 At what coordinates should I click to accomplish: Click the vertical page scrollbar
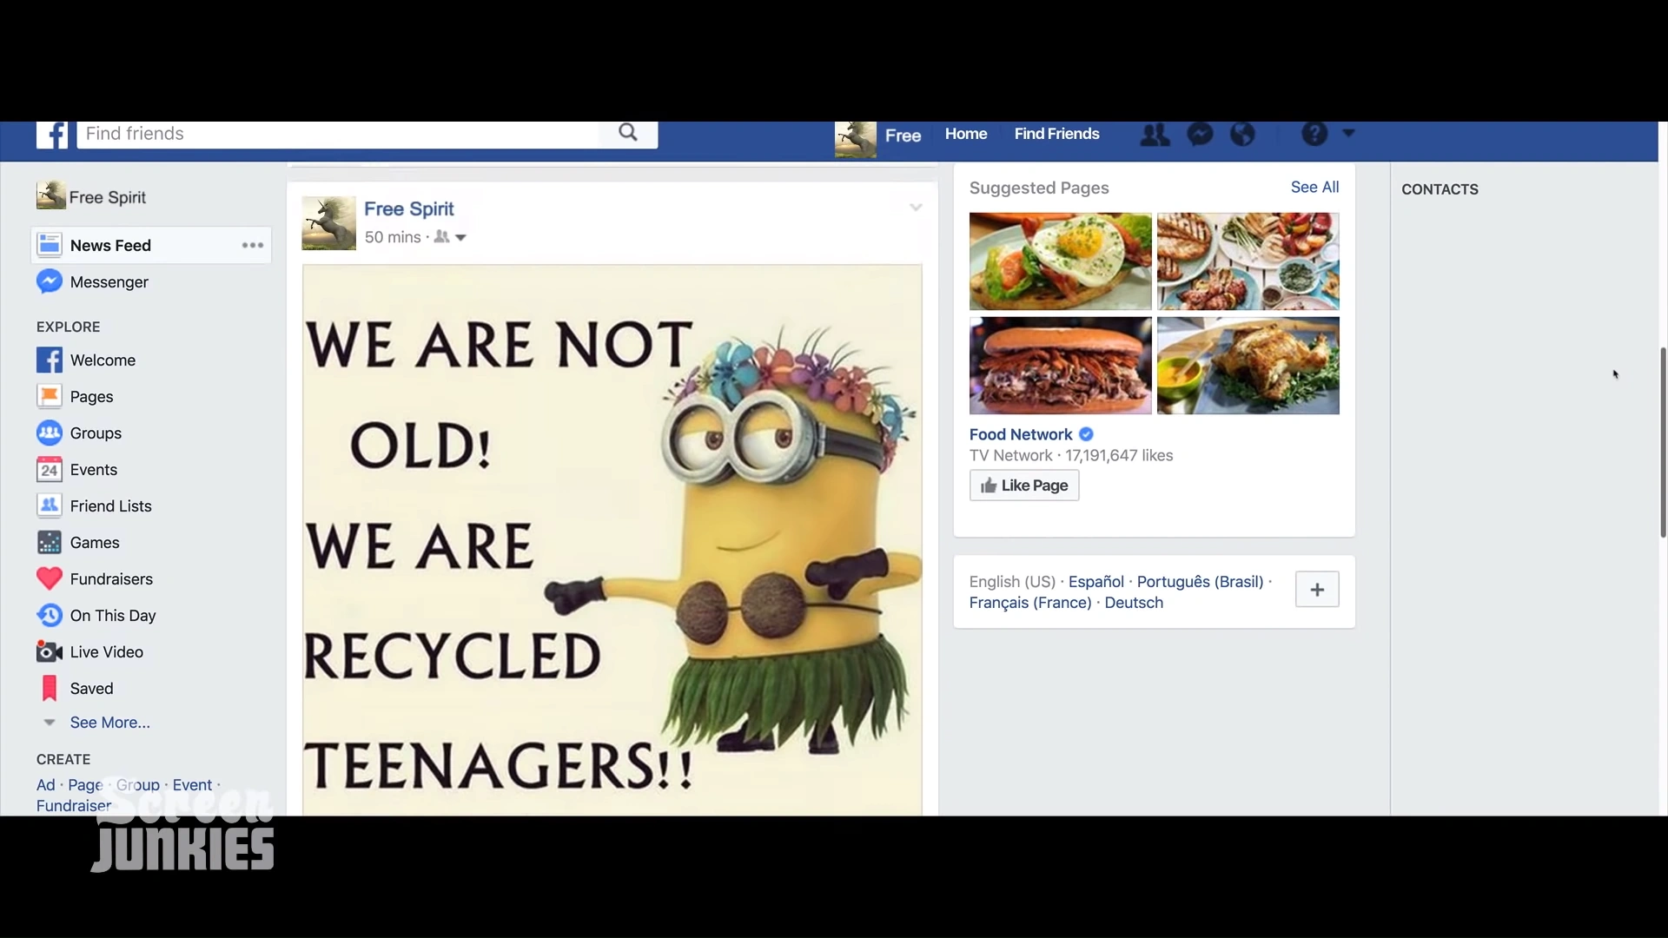pyautogui.click(x=1663, y=443)
